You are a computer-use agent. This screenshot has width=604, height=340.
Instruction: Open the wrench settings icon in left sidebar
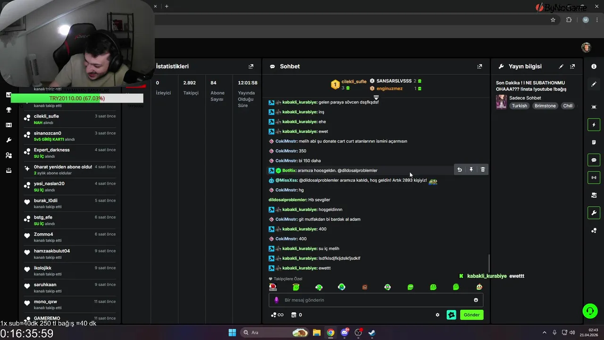pyautogui.click(x=8, y=140)
